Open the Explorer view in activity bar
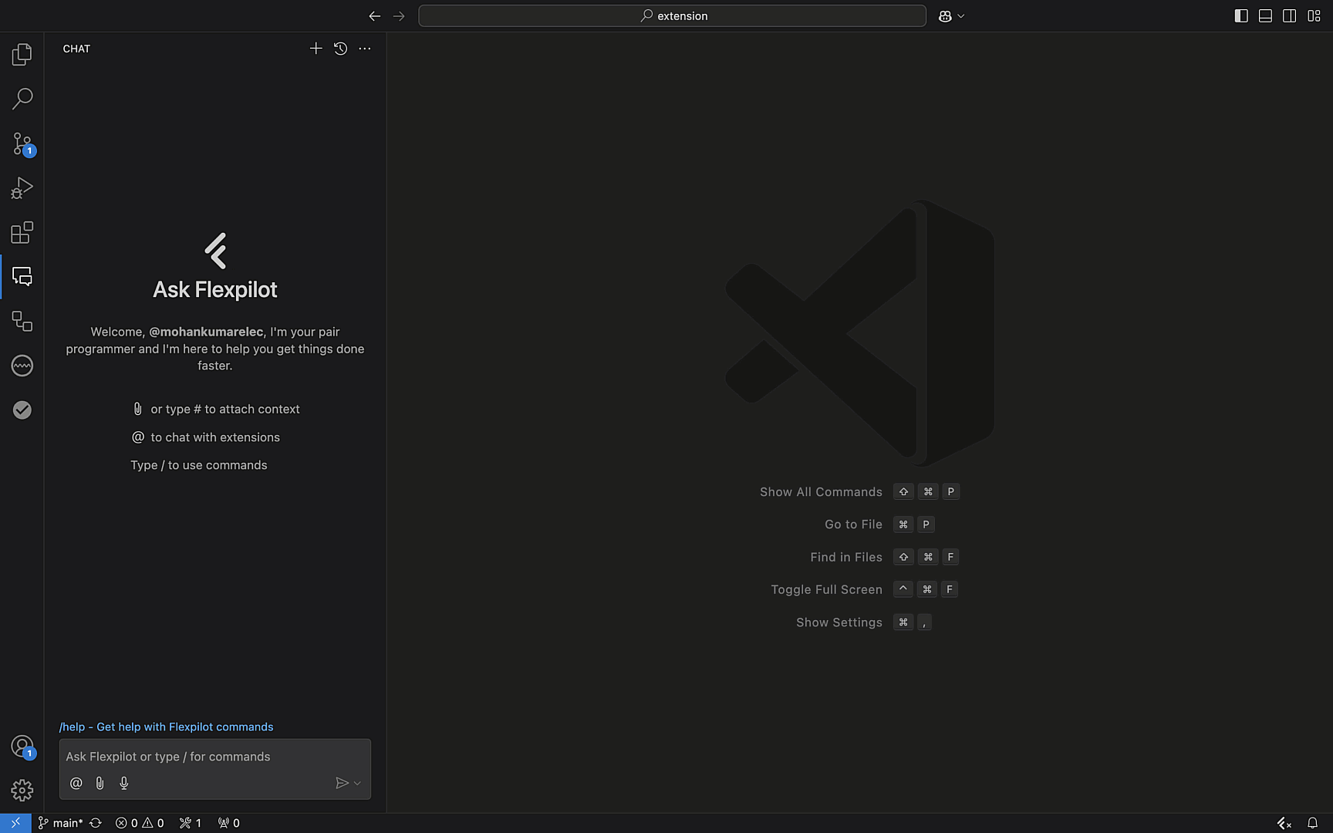 (22, 54)
